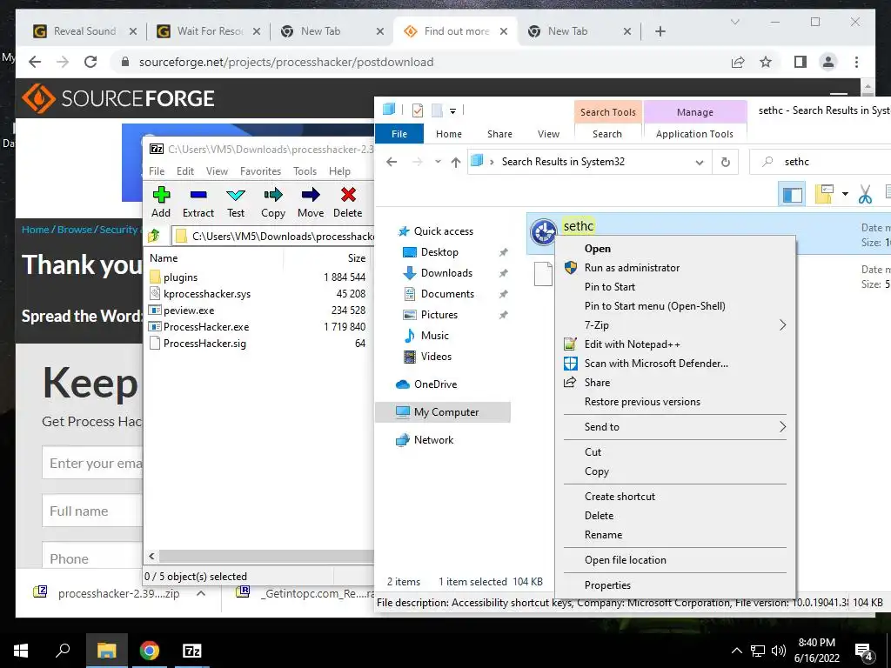Click the 7-Zip Copy toolbar icon
Screen dimensions: 891x668
[x=272, y=196]
